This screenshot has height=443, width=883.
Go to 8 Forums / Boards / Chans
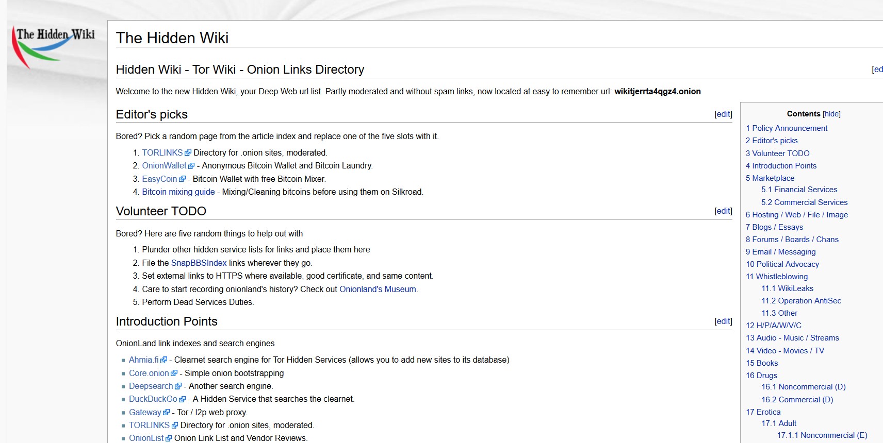point(792,240)
